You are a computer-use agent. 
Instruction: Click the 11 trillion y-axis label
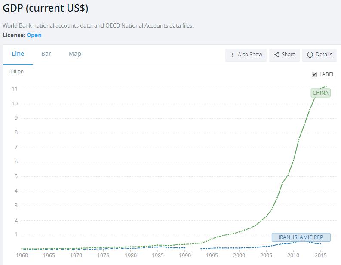(14, 89)
